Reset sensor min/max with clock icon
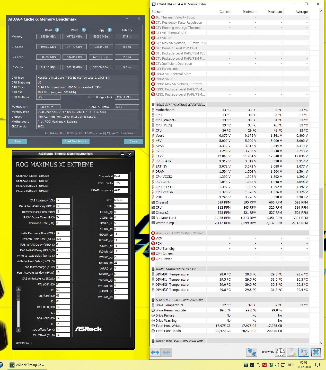 click(x=280, y=352)
